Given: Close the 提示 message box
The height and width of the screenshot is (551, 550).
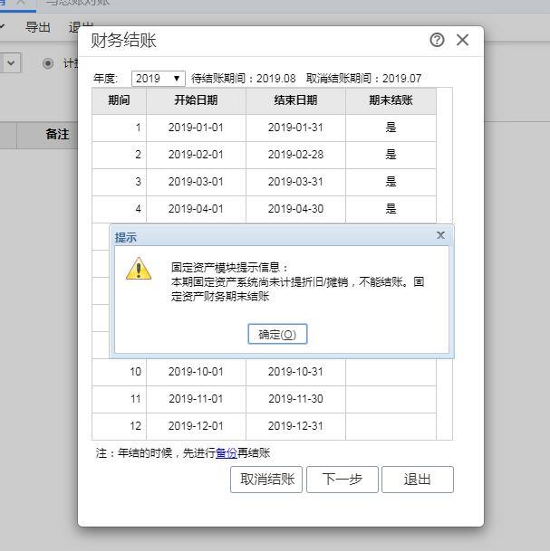Looking at the screenshot, I should tap(440, 235).
